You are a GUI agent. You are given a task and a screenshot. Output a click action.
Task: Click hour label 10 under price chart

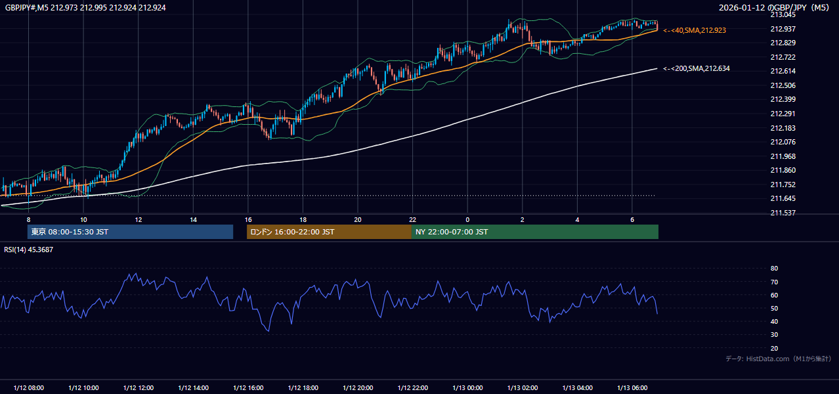[x=83, y=219]
